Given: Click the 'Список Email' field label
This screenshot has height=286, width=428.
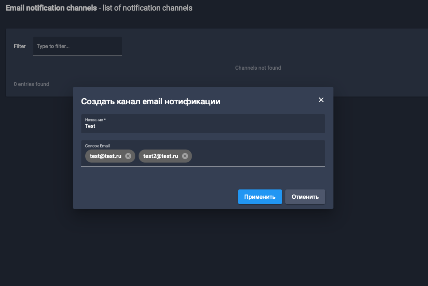Looking at the screenshot, I should (97, 146).
